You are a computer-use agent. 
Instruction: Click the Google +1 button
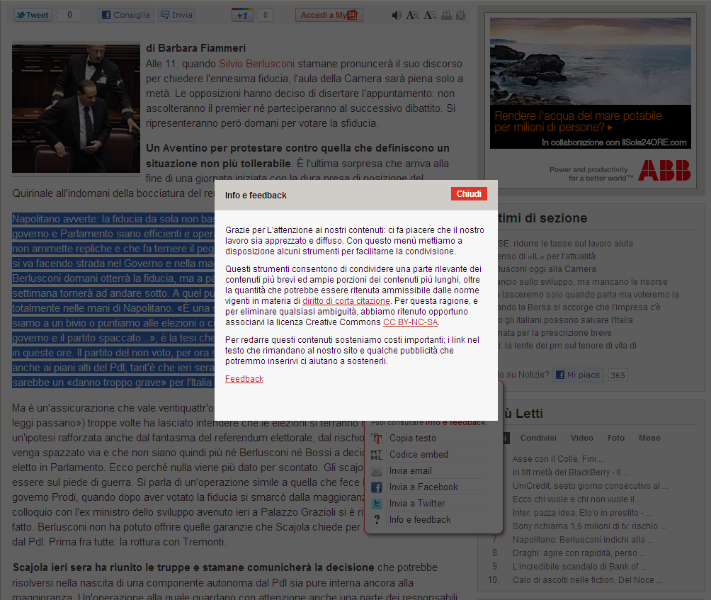243,15
